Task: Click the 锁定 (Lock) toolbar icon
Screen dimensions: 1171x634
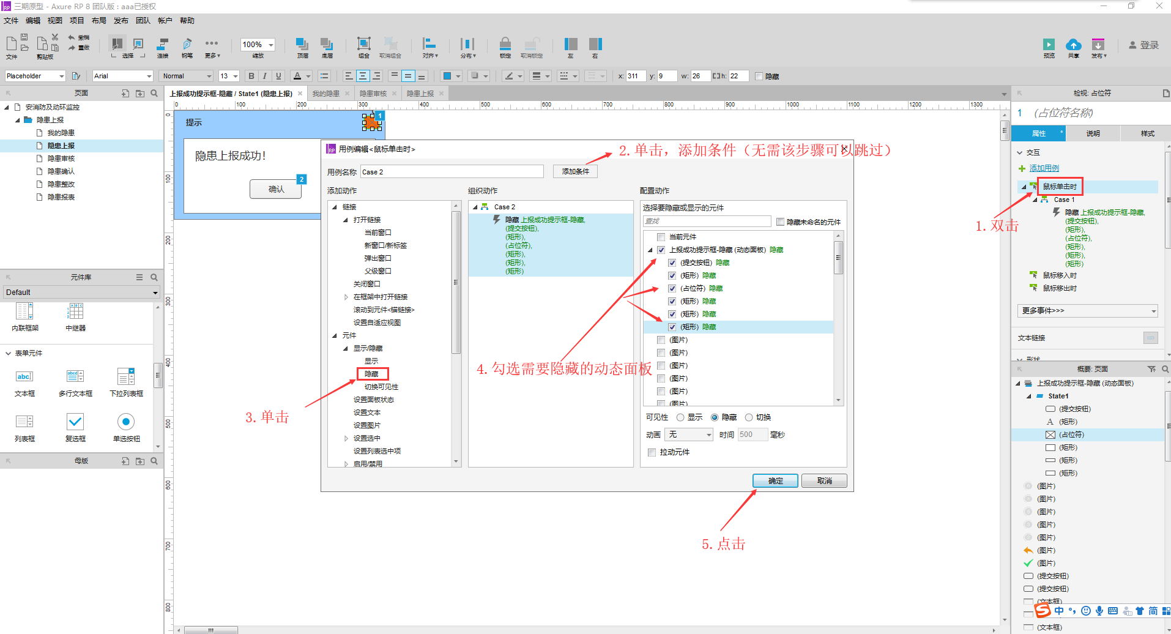Action: tap(505, 45)
